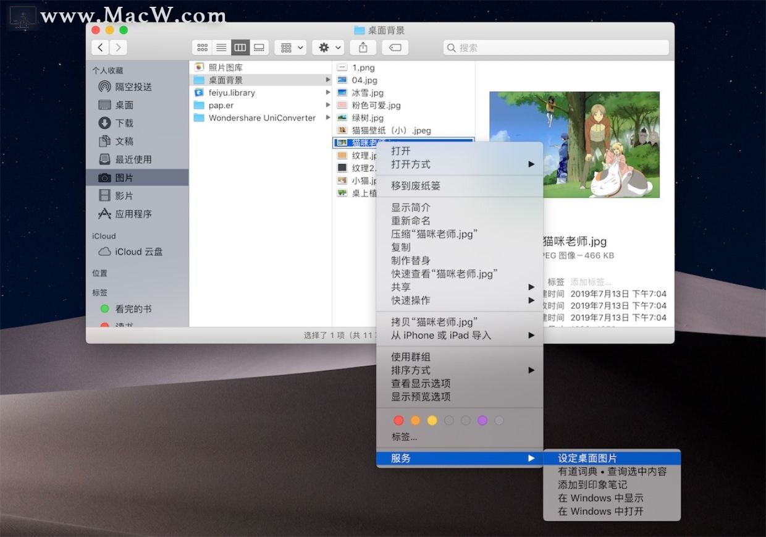Click inside the 搜索 search field

(556, 47)
